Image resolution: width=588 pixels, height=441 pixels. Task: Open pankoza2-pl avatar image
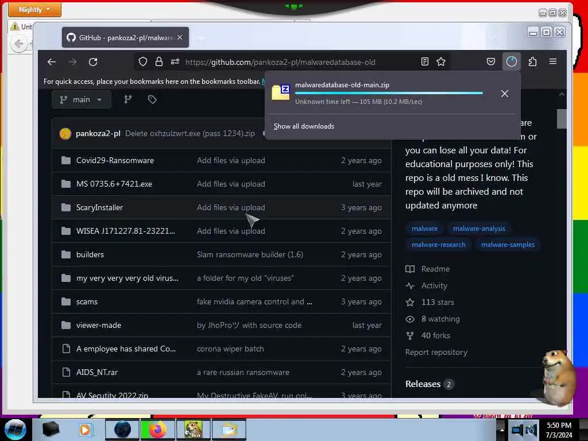tap(65, 133)
